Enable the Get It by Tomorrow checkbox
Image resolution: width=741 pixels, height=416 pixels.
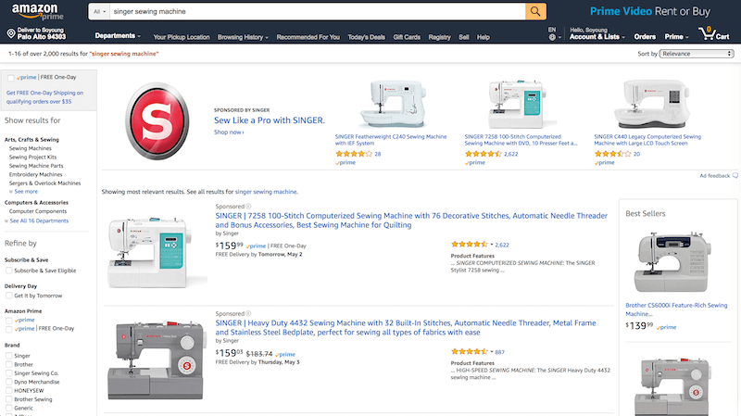(9, 296)
